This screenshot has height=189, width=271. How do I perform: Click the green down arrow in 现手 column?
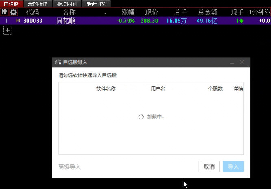click(241, 21)
